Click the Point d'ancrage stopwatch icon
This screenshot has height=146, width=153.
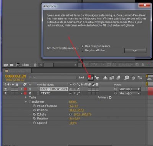[34, 106]
